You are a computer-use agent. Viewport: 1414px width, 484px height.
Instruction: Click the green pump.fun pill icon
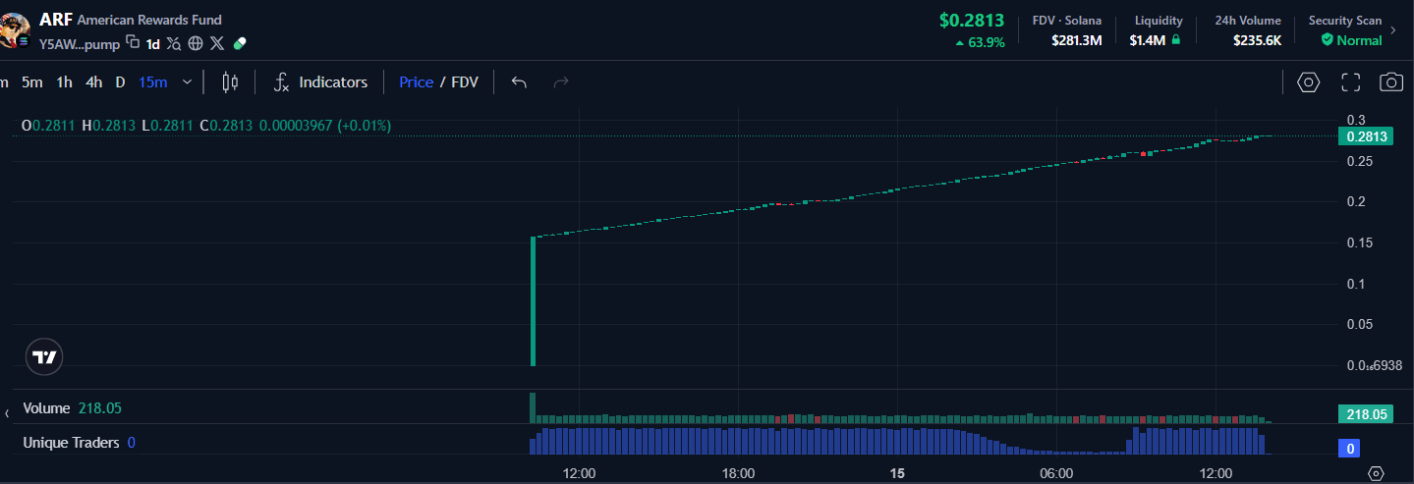[x=239, y=43]
